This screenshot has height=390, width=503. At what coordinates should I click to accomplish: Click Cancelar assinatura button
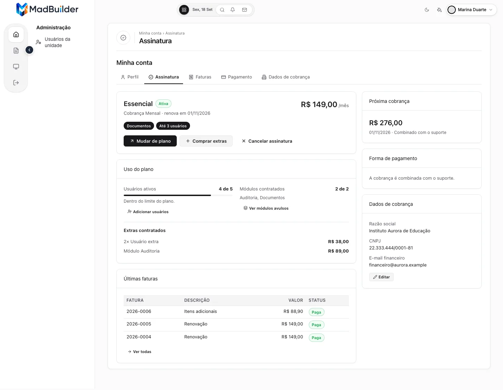click(267, 141)
